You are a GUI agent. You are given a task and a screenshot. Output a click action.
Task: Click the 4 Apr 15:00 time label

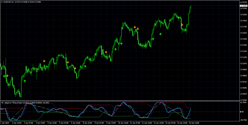pyautogui.click(x=52, y=123)
